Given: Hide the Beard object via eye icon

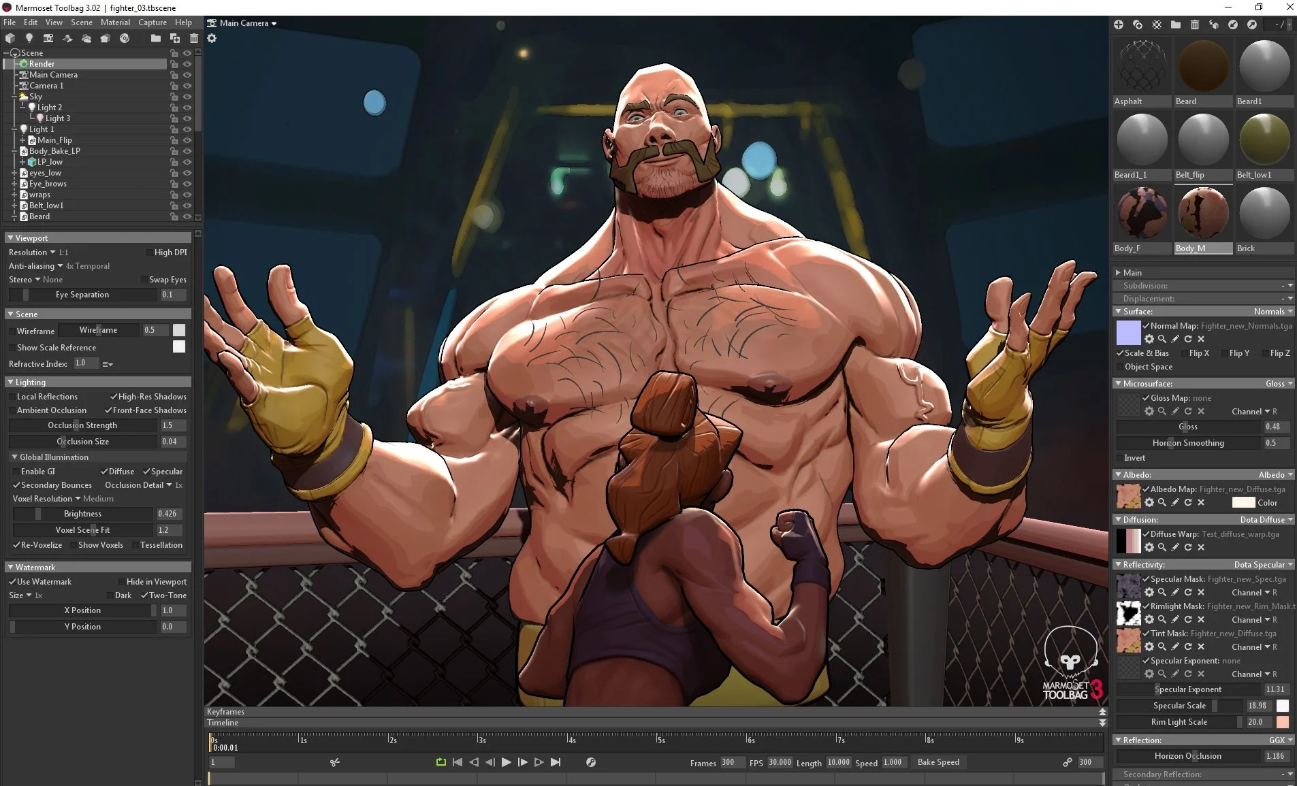Looking at the screenshot, I should point(187,216).
